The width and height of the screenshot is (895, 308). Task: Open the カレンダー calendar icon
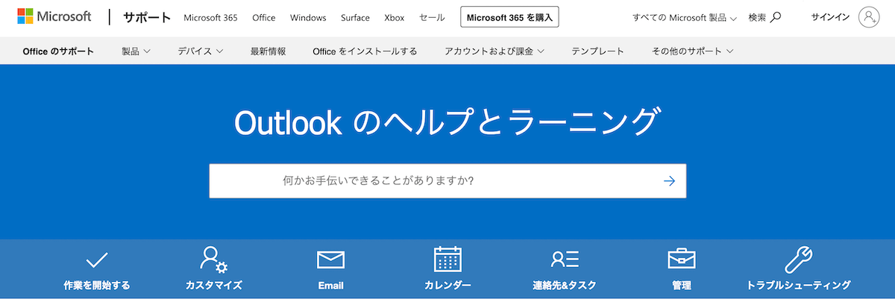pyautogui.click(x=447, y=259)
